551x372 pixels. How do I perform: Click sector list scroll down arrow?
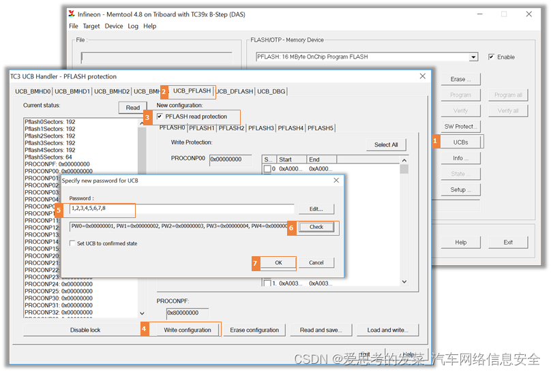click(x=404, y=281)
